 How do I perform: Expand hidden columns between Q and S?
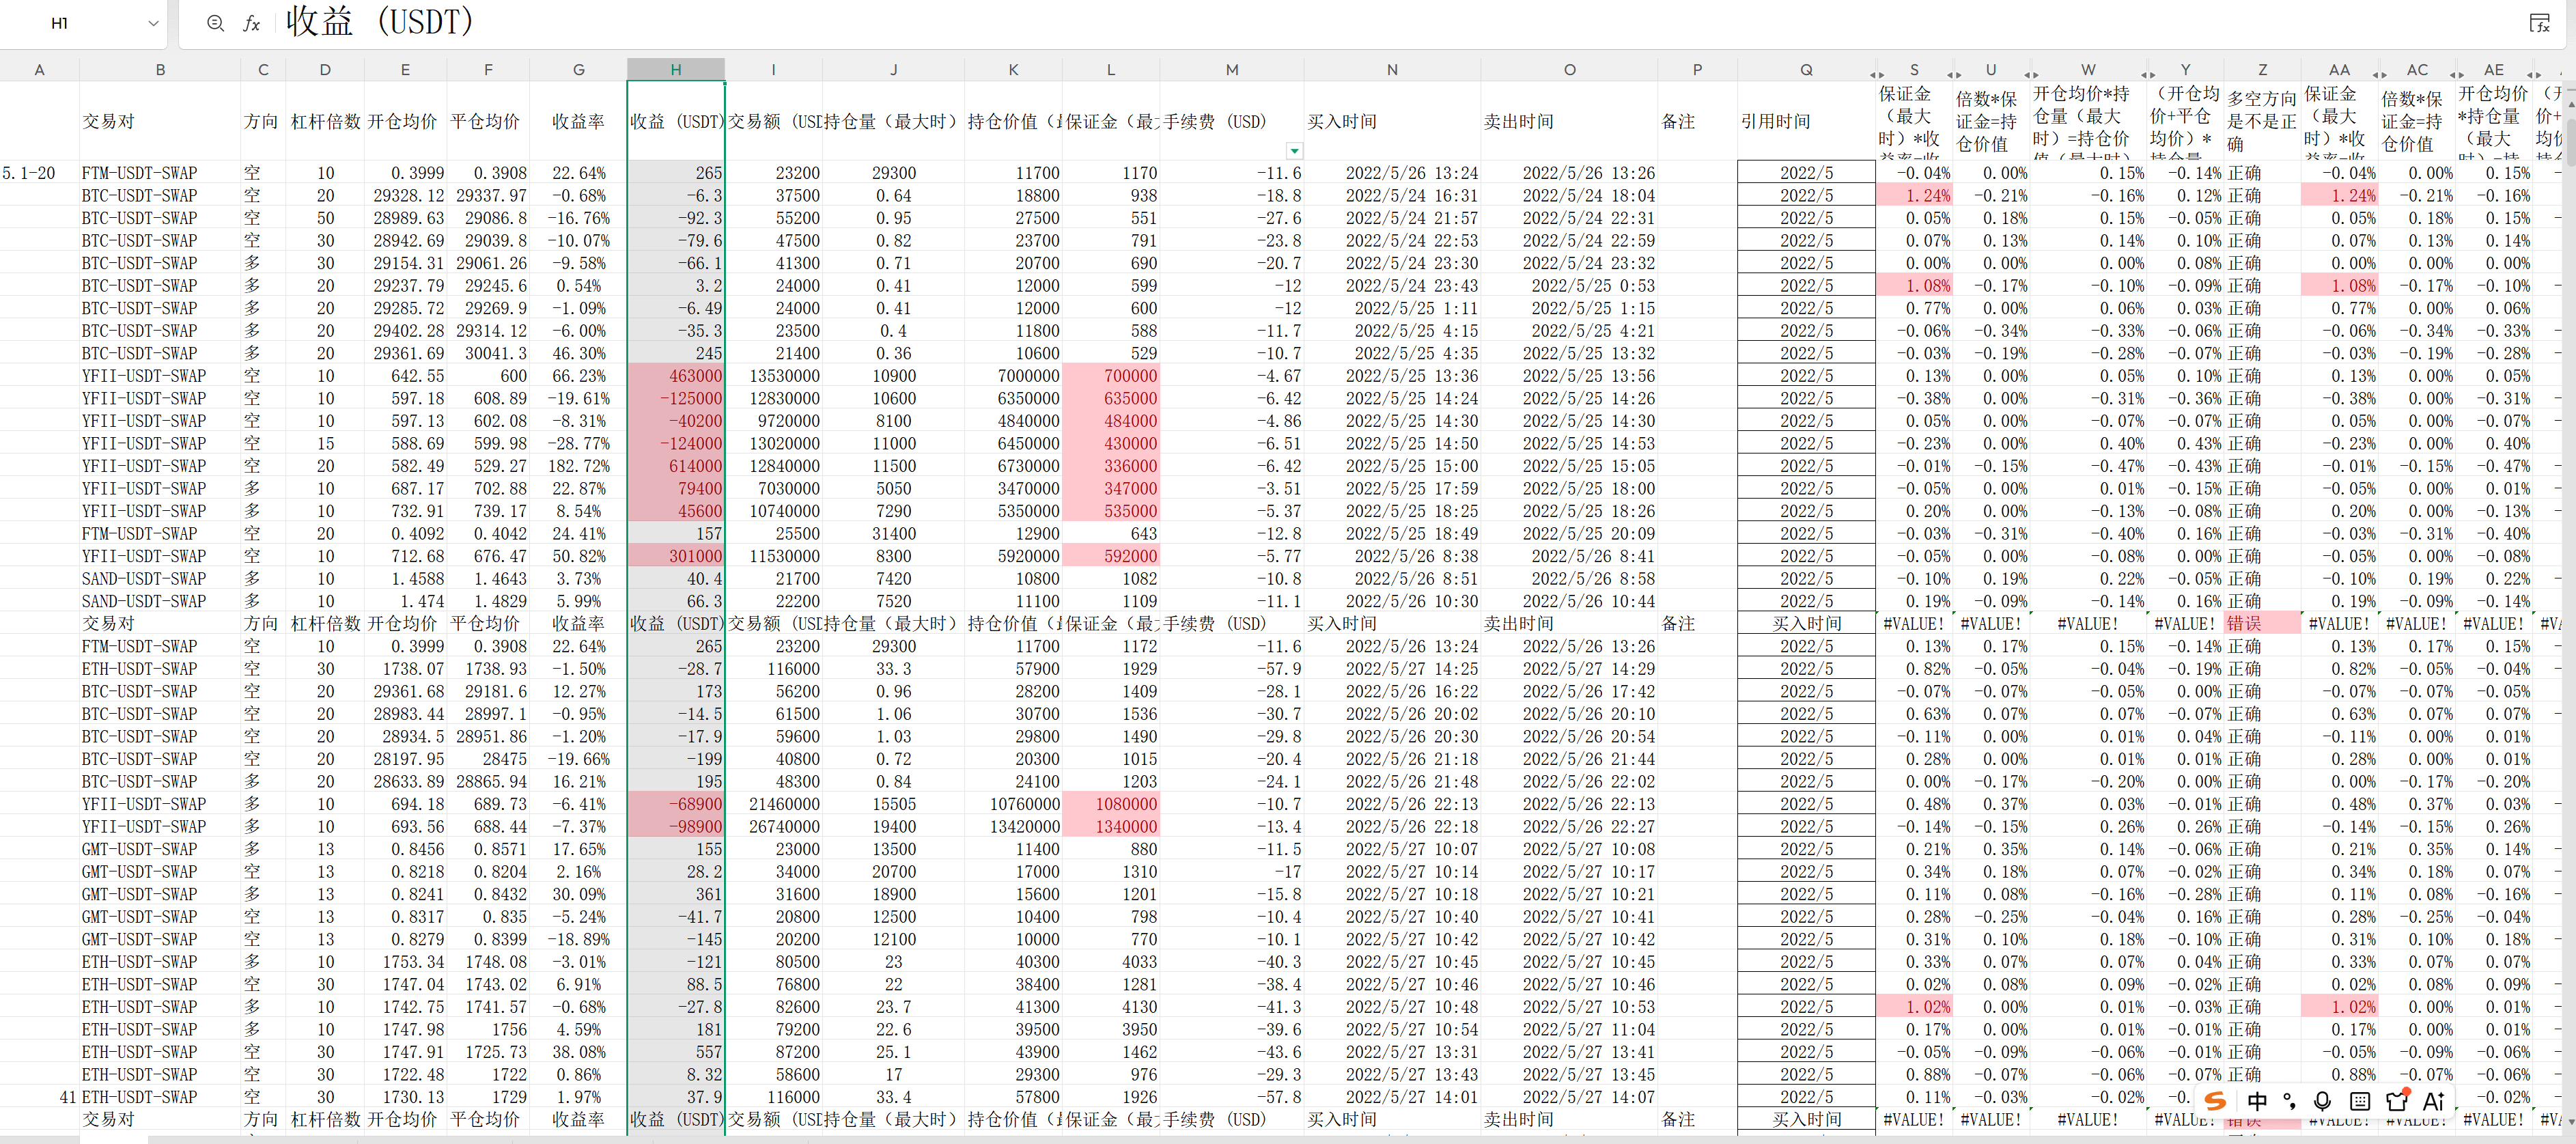pos(1876,74)
